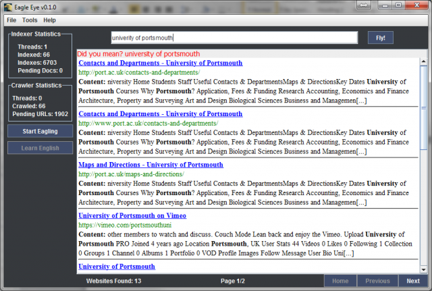Screen dimensions: 432x291
Task: Click the double-arrow resize button in title bar
Action: (x=364, y=5)
